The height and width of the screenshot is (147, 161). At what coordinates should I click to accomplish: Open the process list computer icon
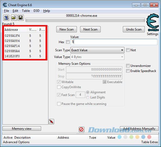coord(6,18)
